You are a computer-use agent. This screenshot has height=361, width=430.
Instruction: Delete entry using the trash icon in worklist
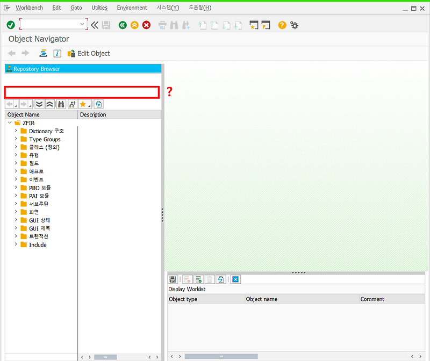click(210, 279)
